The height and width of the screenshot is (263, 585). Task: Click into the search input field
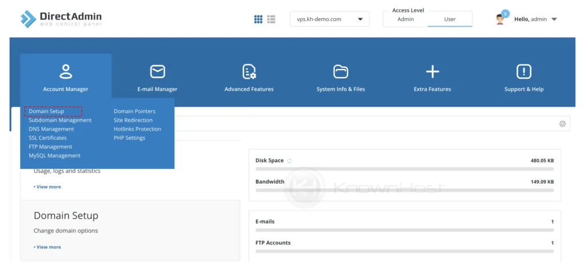(x=366, y=123)
